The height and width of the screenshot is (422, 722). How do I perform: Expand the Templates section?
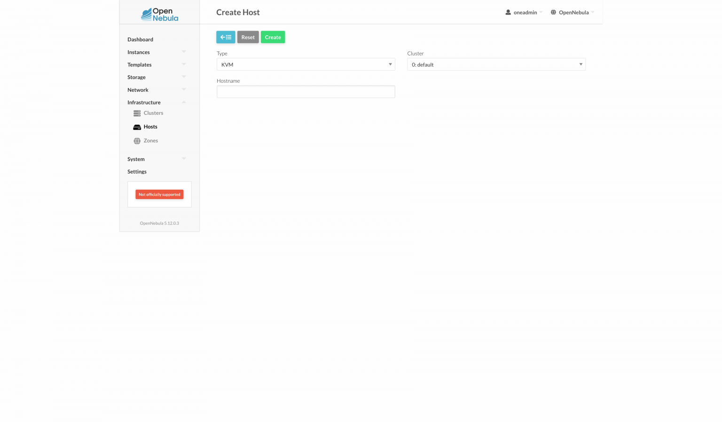[x=184, y=64]
